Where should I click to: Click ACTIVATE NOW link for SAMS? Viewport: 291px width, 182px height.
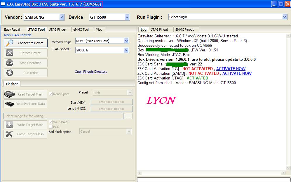point(237,73)
